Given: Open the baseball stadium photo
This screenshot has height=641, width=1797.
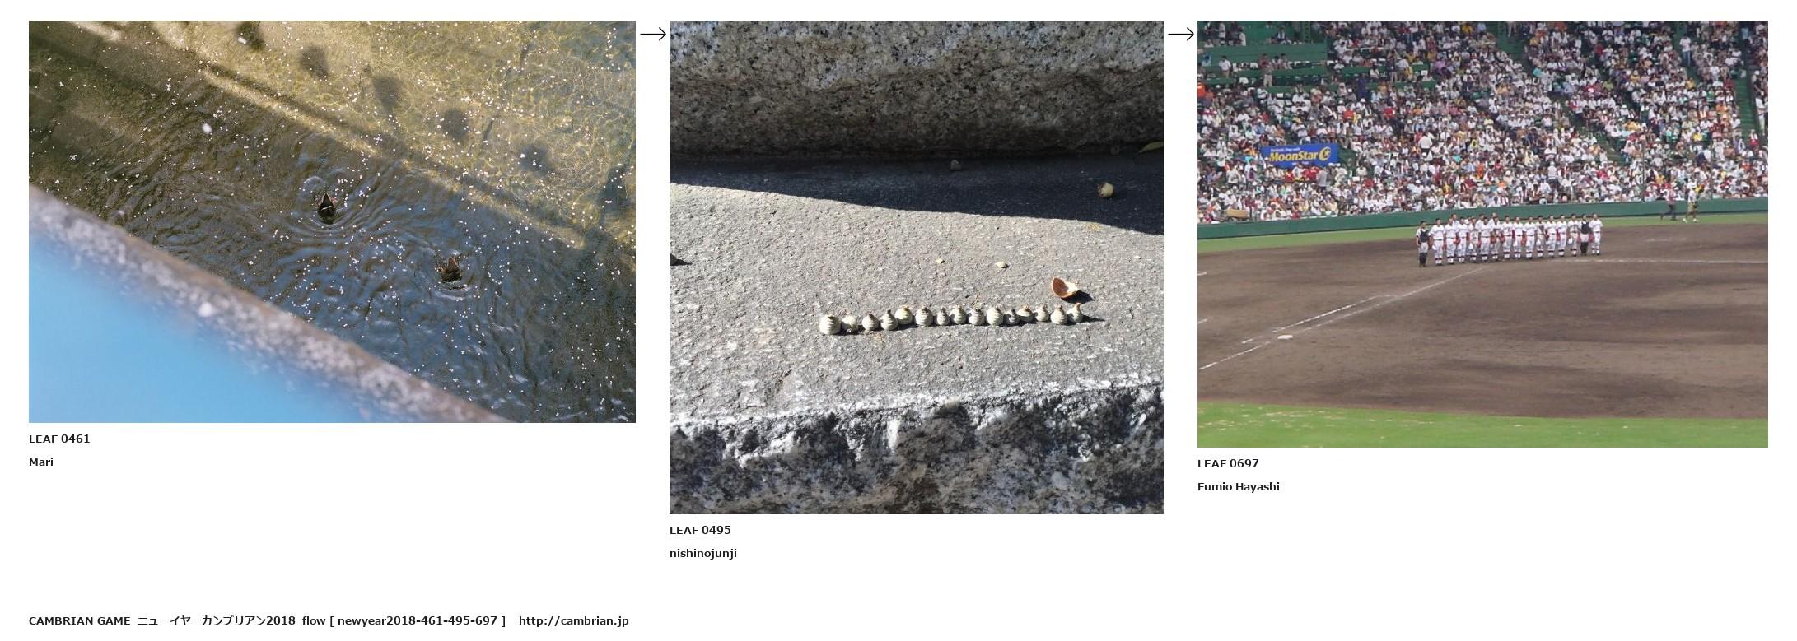Looking at the screenshot, I should tap(1482, 234).
